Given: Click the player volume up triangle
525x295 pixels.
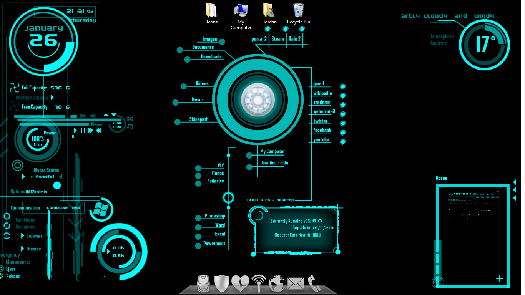Looking at the screenshot, I should [106, 115].
